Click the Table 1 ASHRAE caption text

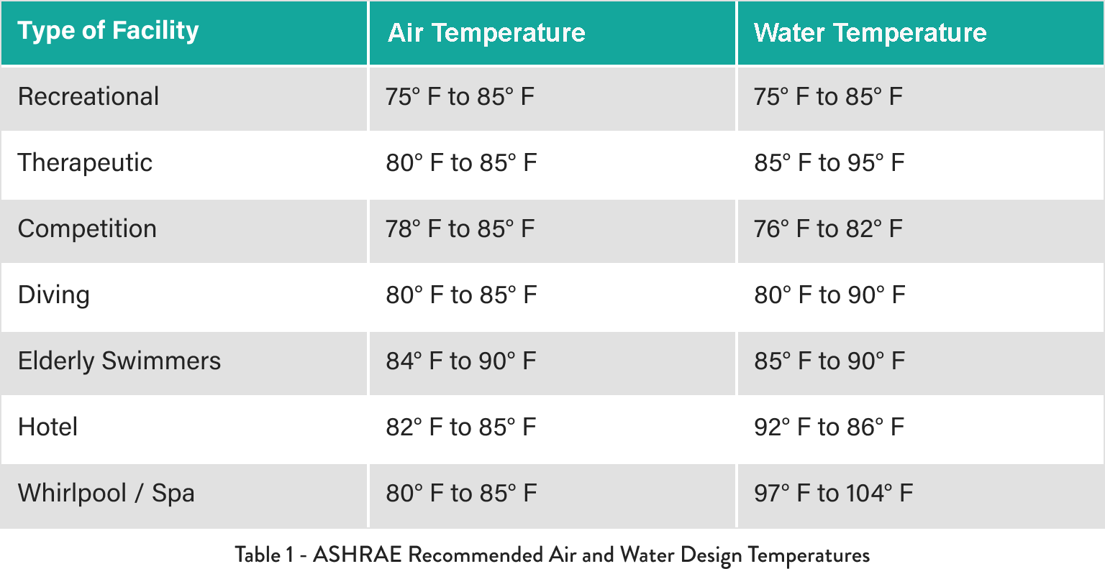click(552, 555)
